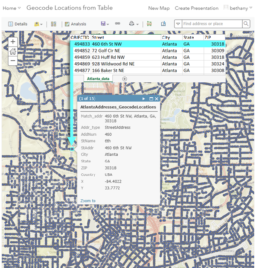This screenshot has height=268, width=256.
Task: Expand the Home menu
Action: click(12, 8)
